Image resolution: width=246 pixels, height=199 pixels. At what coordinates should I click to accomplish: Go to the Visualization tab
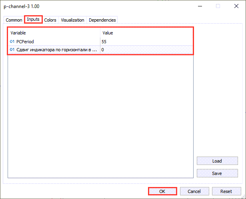click(x=72, y=20)
